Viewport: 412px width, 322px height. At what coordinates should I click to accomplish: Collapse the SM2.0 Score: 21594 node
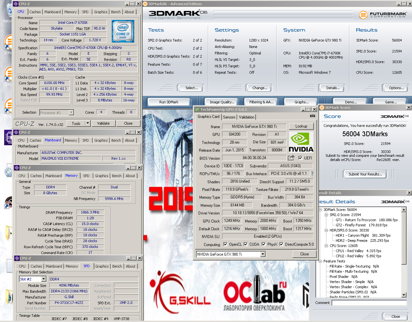coord(326,215)
